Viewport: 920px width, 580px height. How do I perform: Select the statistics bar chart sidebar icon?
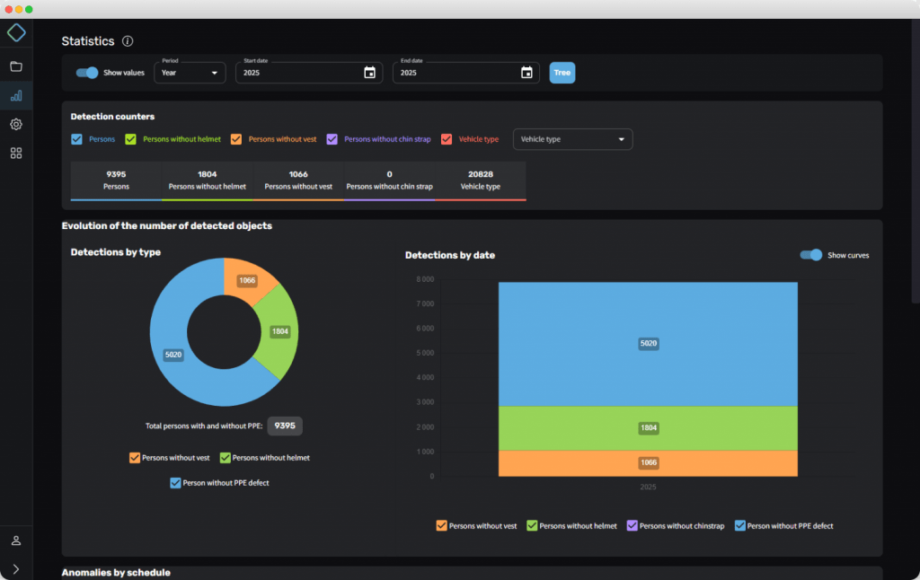click(16, 95)
